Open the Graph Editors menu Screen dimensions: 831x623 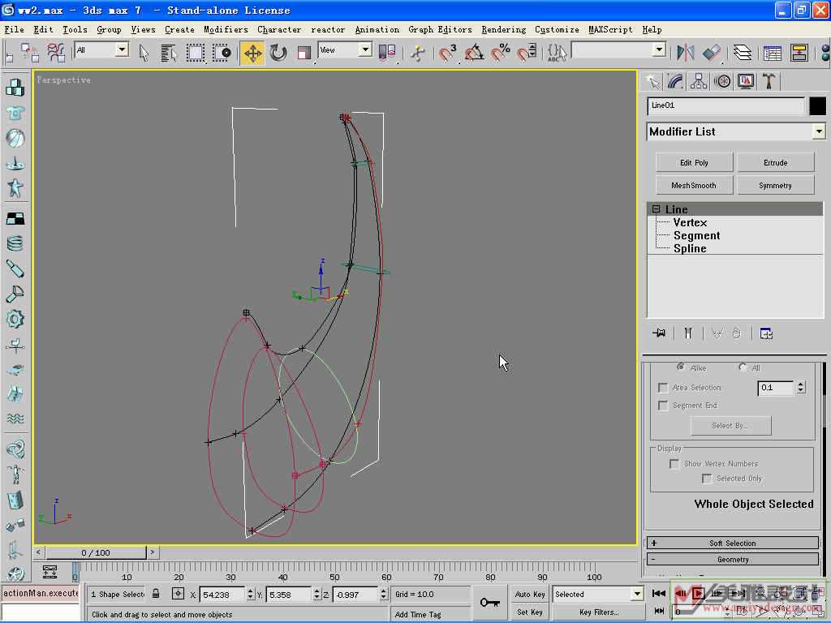pos(440,29)
